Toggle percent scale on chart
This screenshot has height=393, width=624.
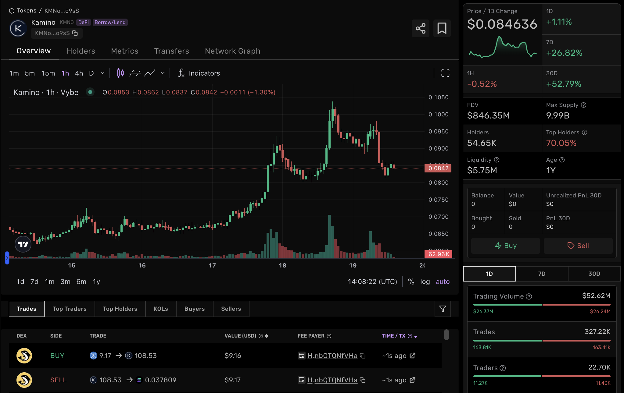pos(411,281)
